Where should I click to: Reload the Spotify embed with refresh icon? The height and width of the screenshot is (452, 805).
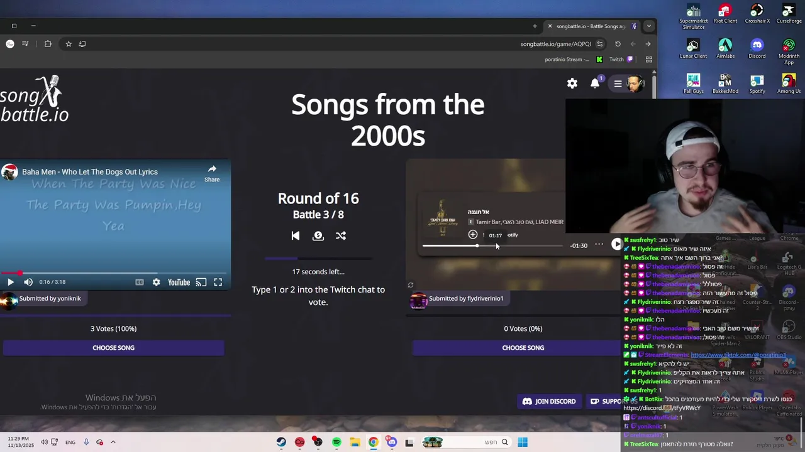[x=411, y=285]
